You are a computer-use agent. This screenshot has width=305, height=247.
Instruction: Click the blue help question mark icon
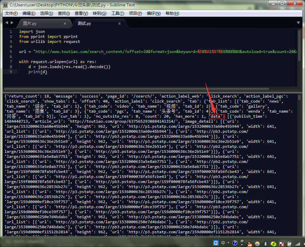tap(235, 243)
